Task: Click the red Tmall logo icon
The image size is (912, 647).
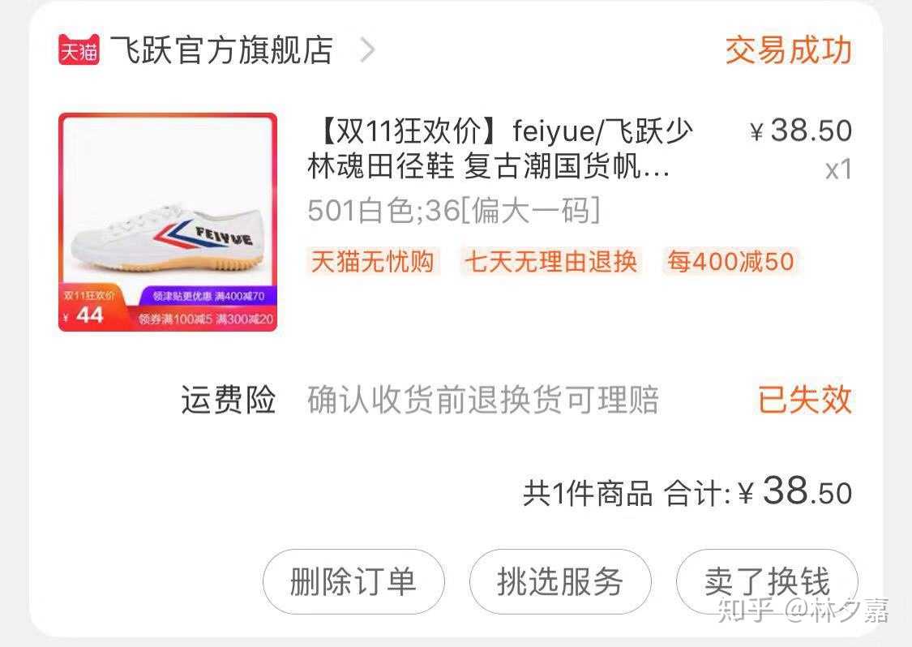Action: (79, 50)
